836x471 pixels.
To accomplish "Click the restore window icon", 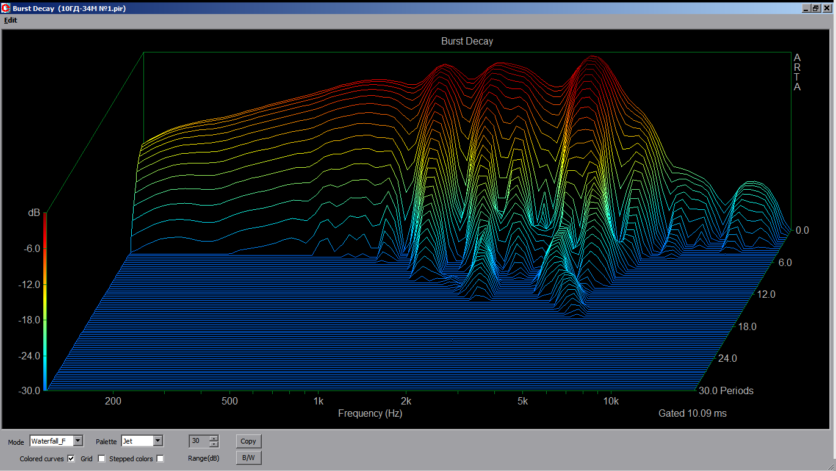I will tap(816, 9).
